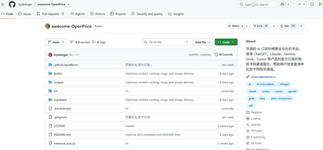Open the plus create-new dropdown

(301, 4)
